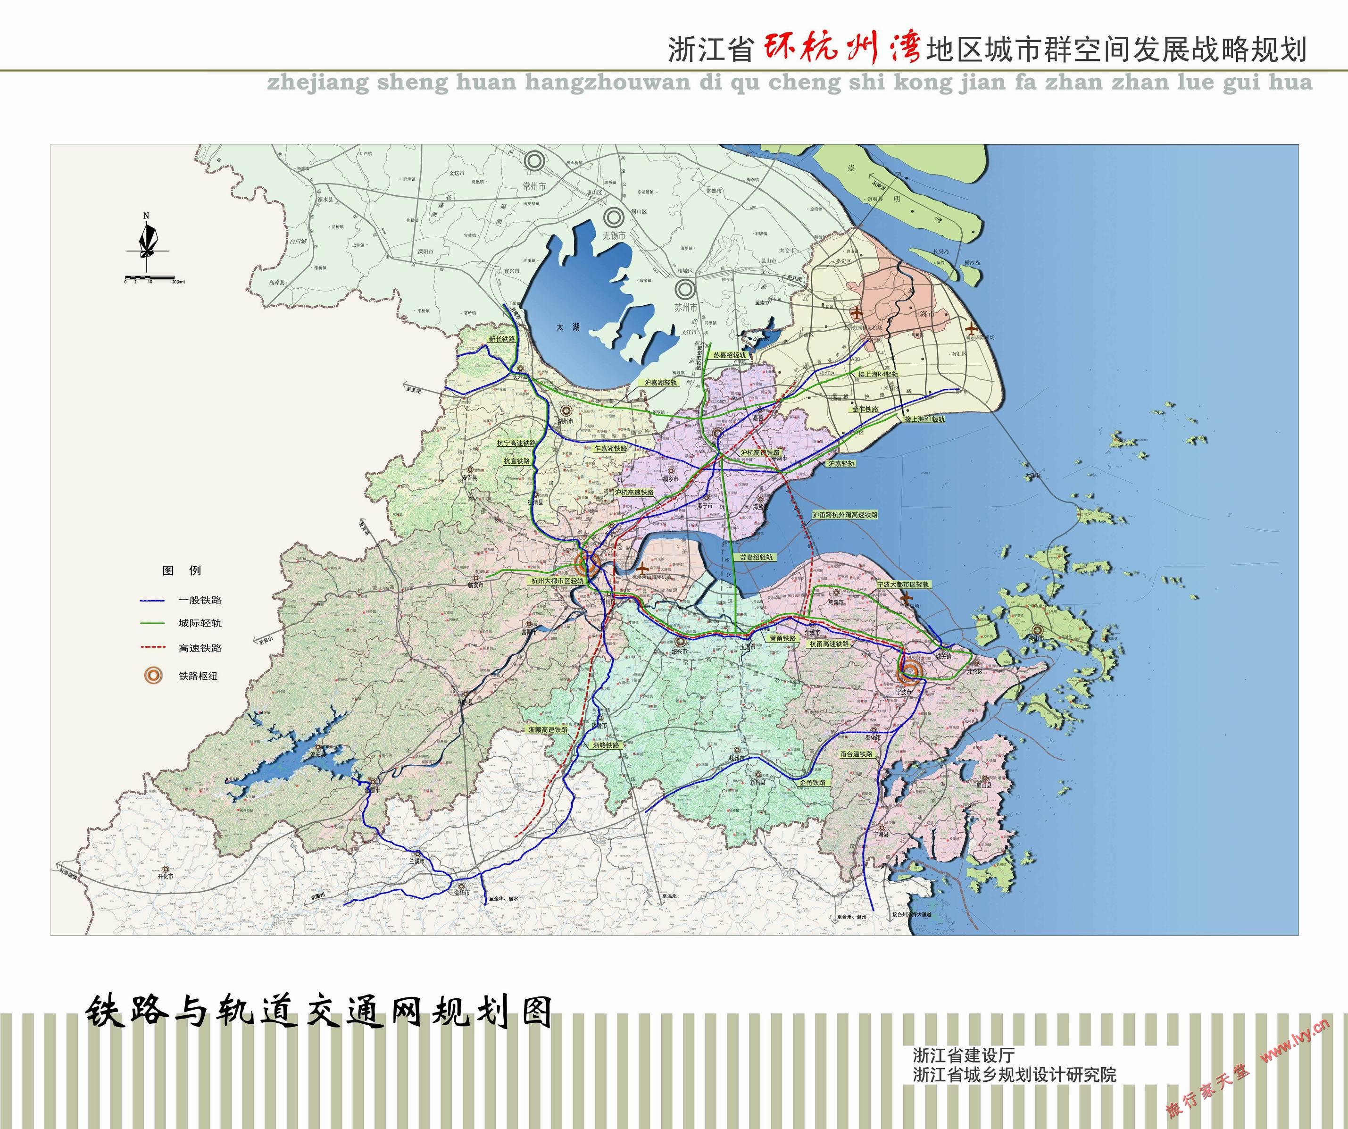This screenshot has height=1129, width=1348.
Task: Click the Changzhou city double-circle marker
Action: coord(534,162)
